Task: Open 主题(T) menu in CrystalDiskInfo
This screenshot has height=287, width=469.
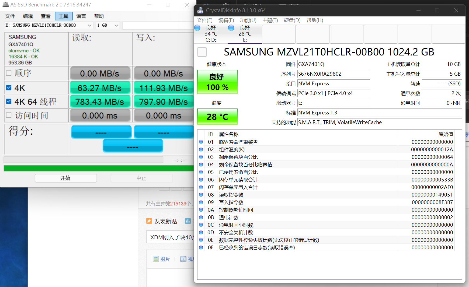Action: [x=270, y=20]
